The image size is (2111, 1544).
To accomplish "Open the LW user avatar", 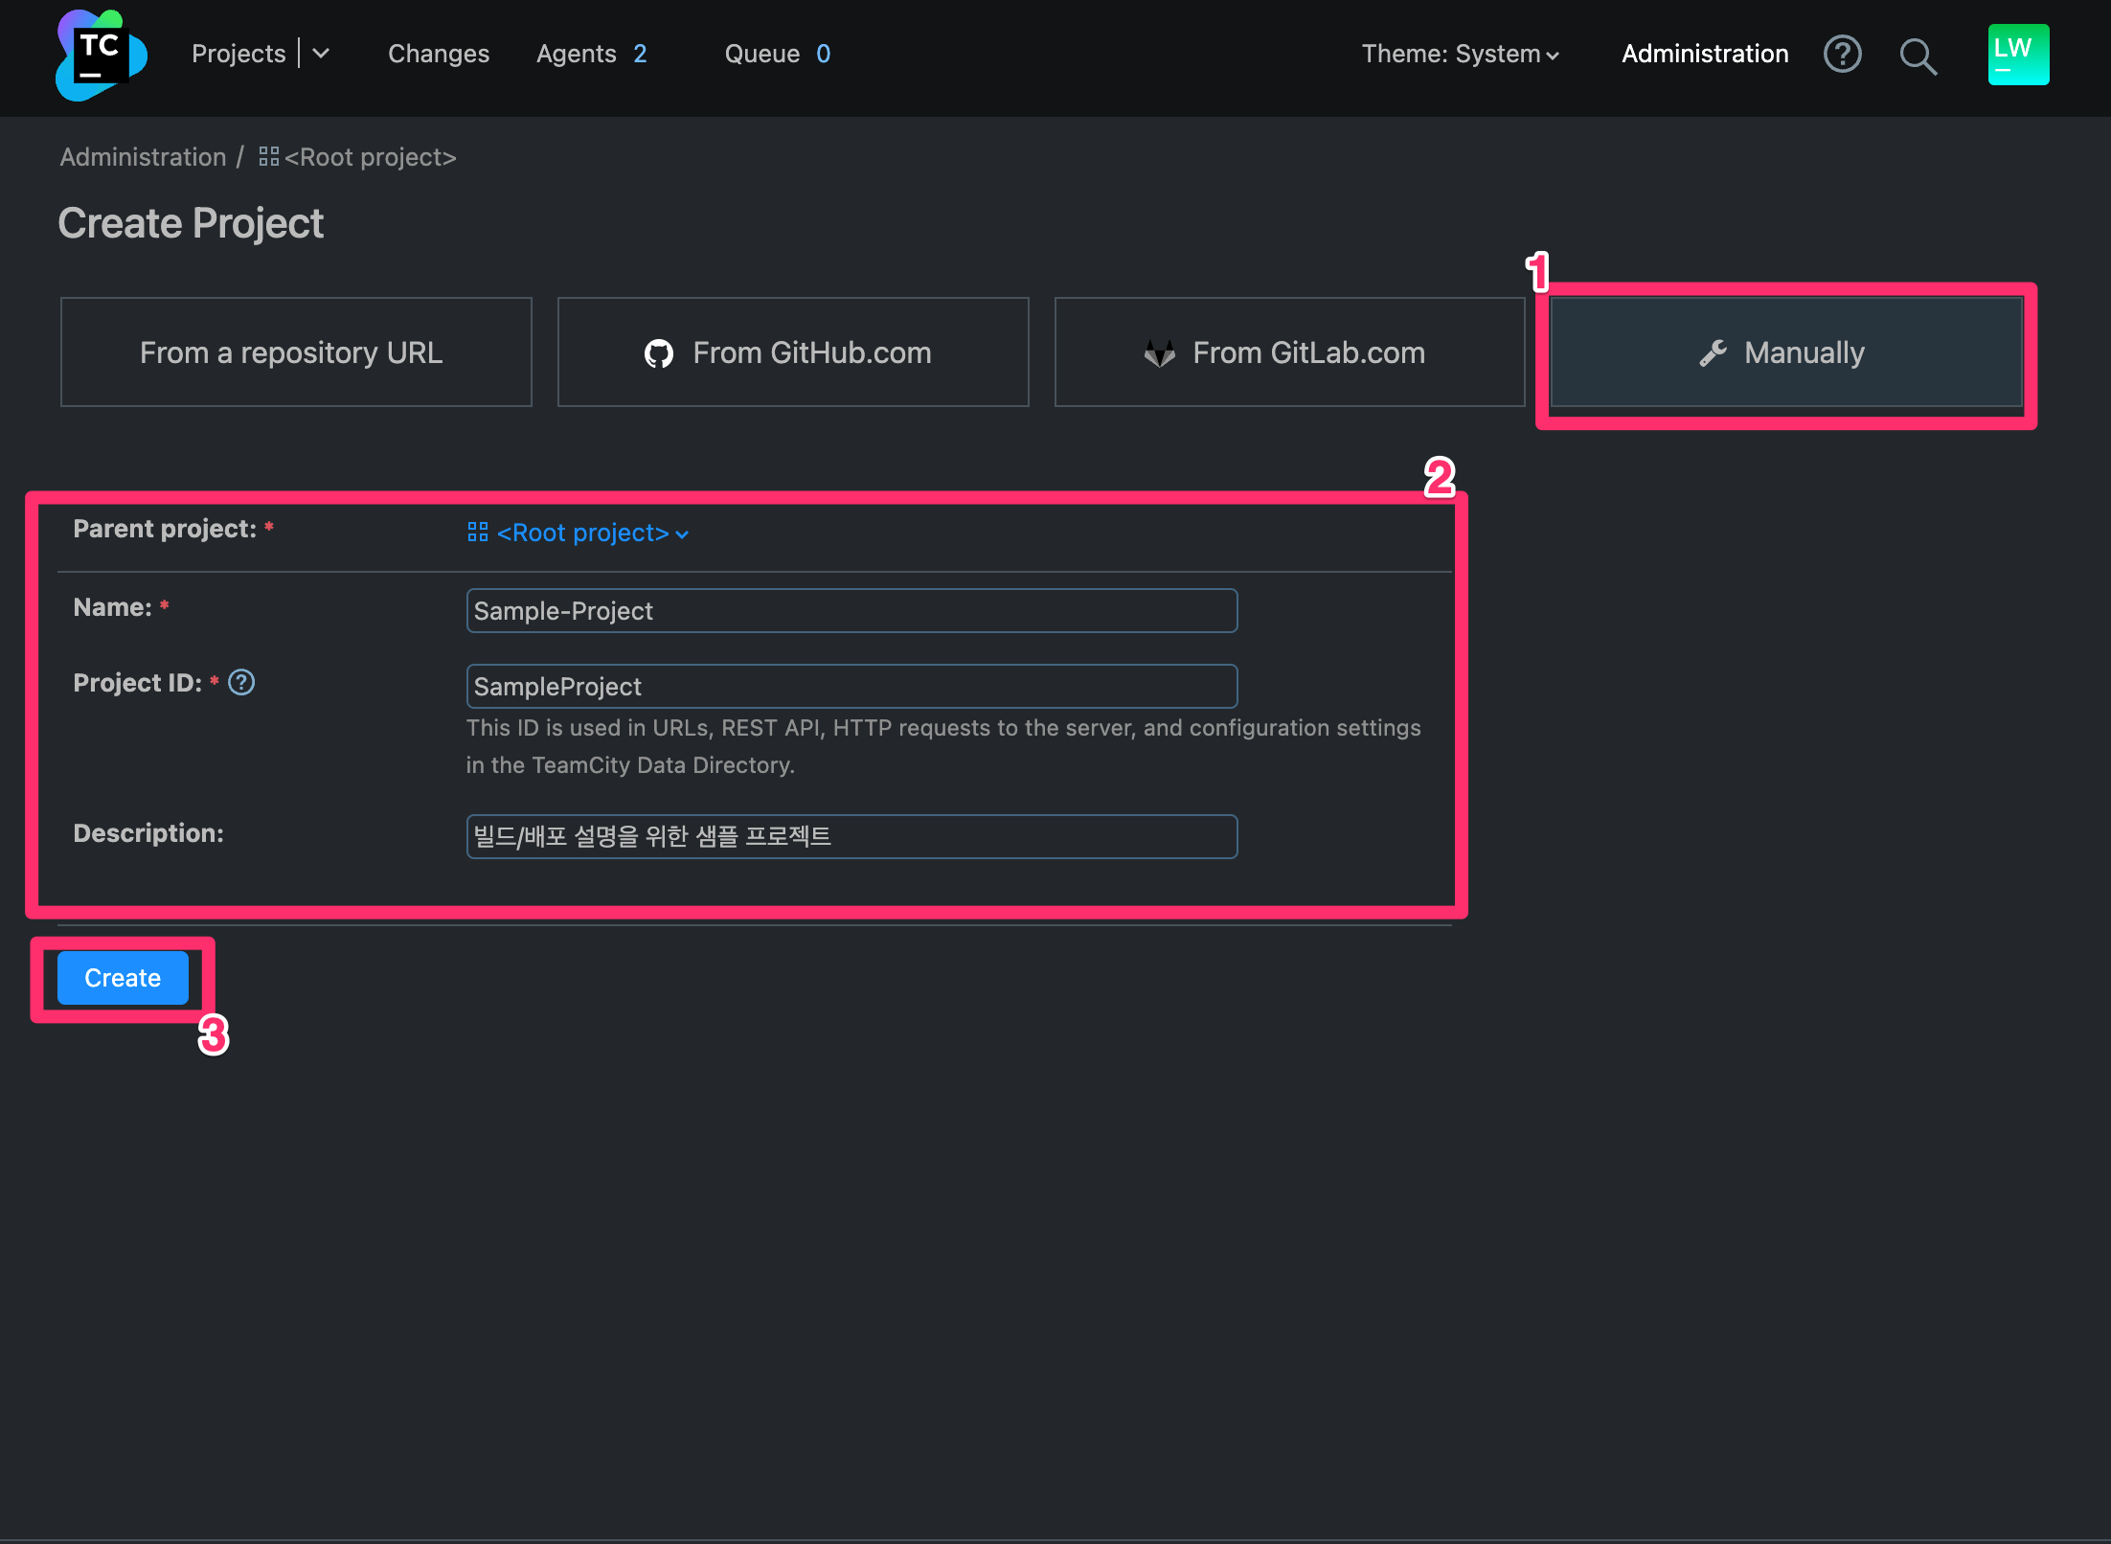I will tap(2017, 55).
